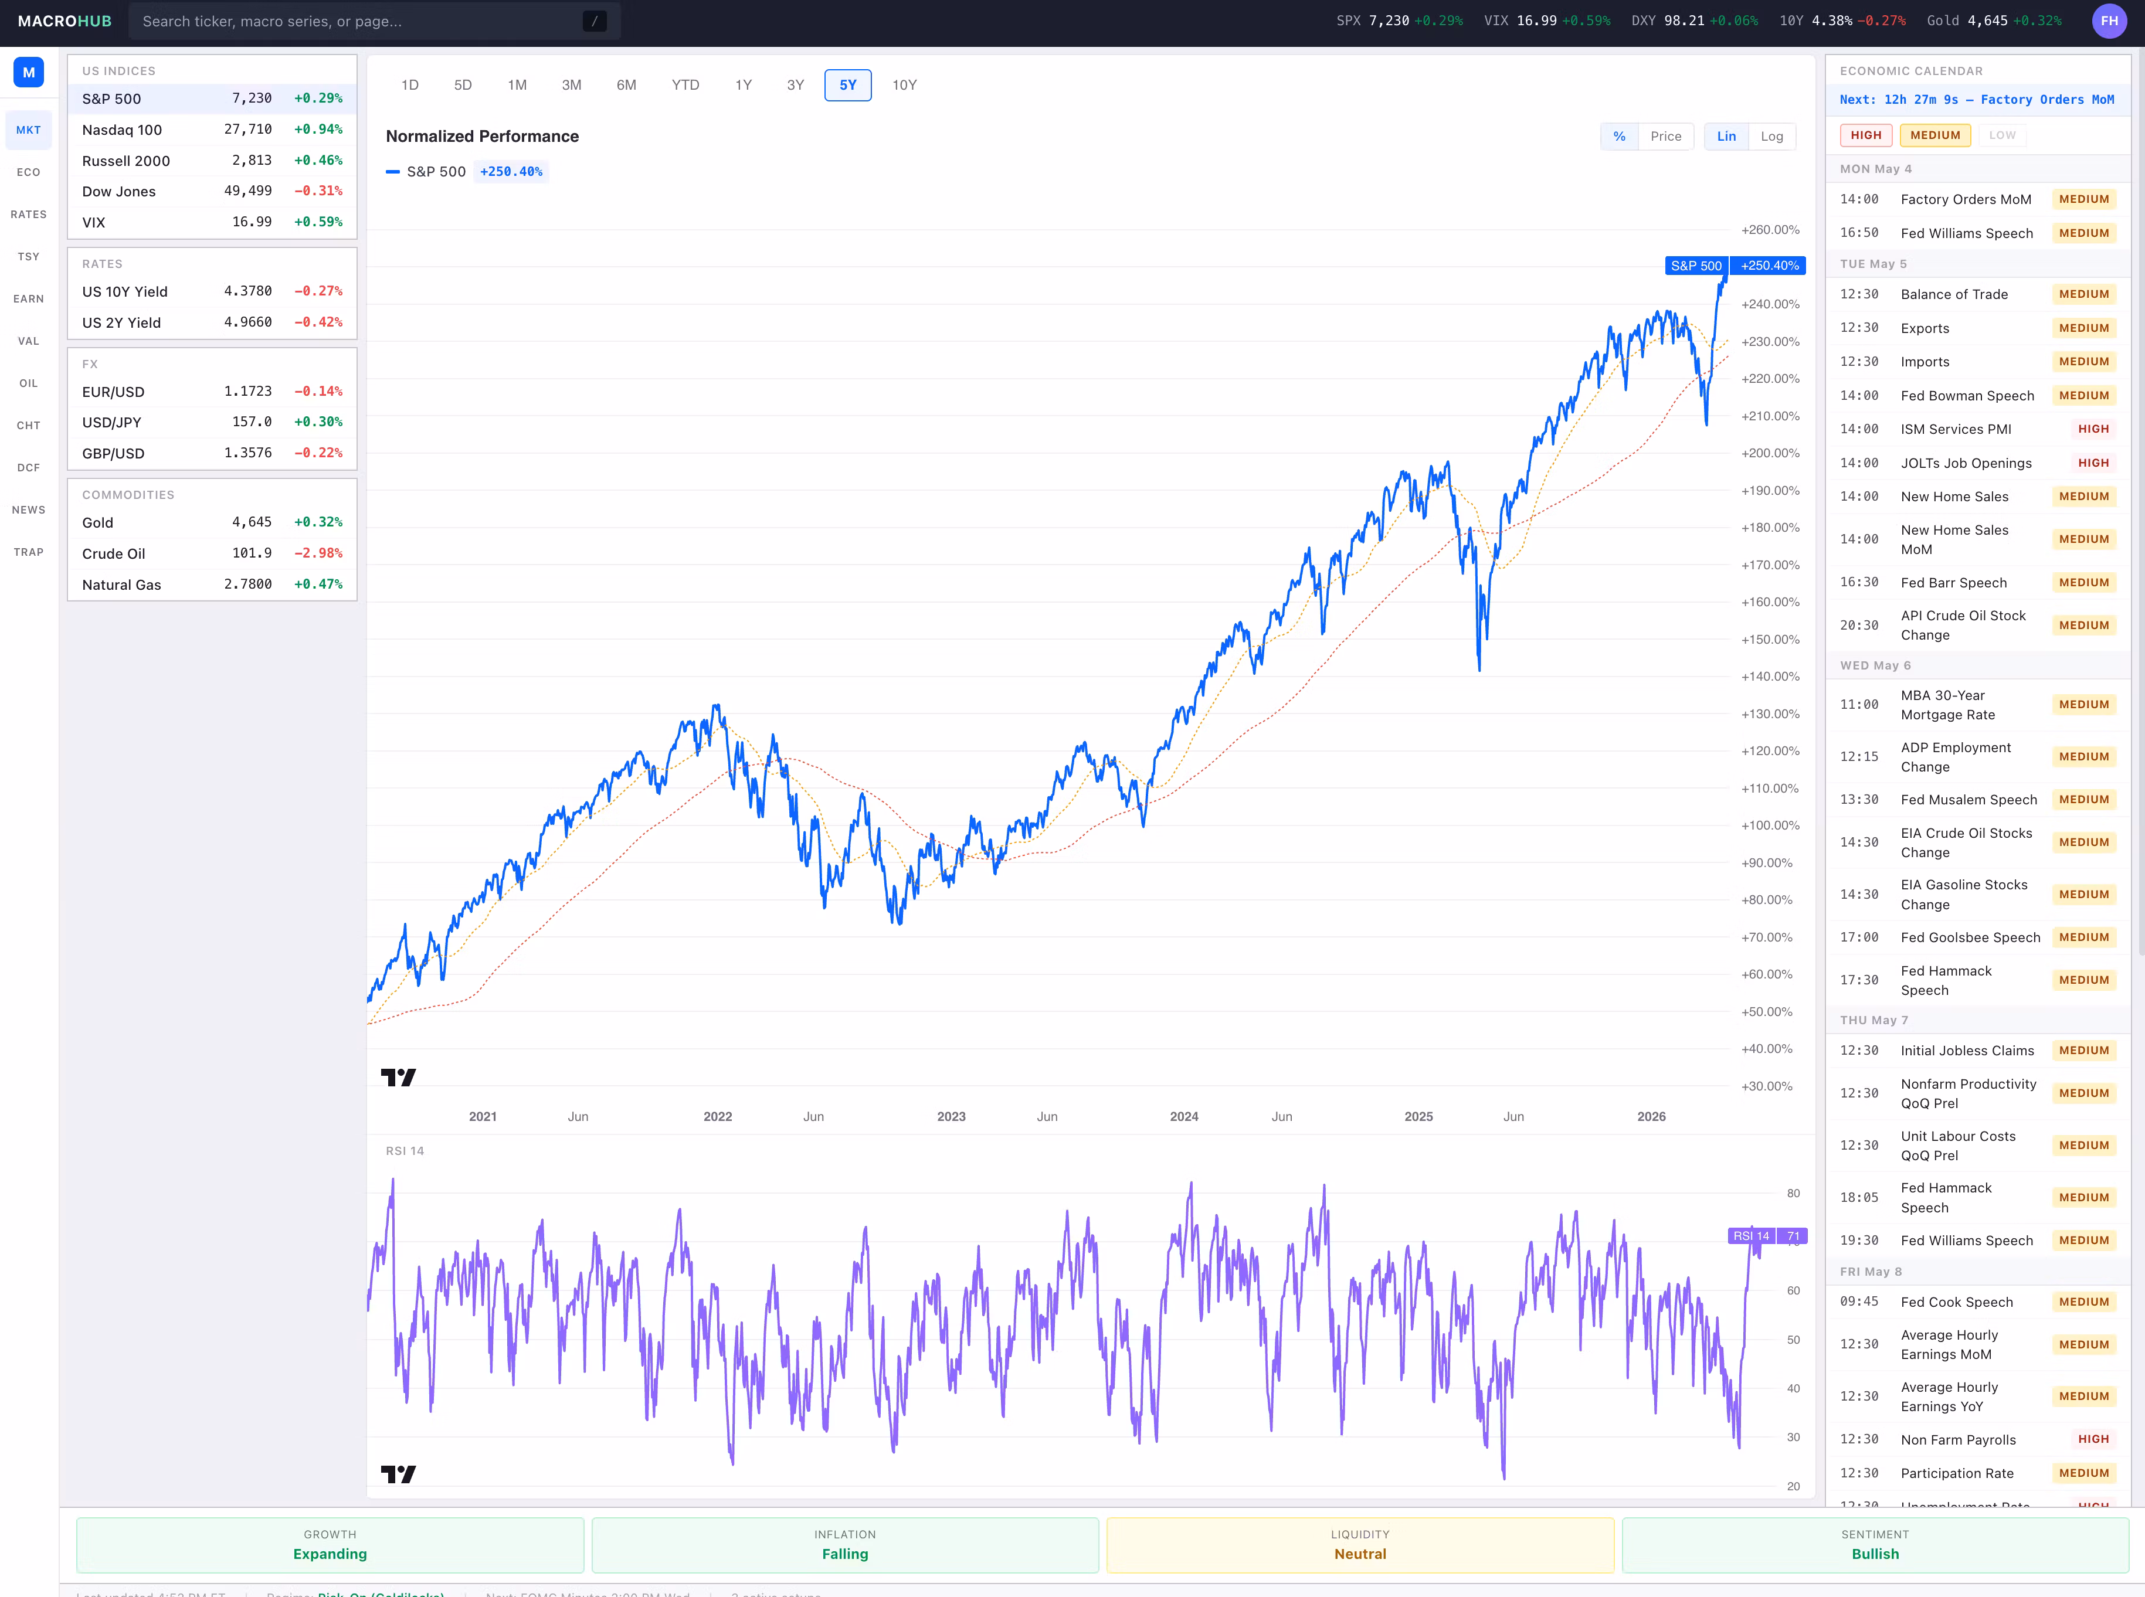
Task: Switch chart to Price mode
Action: point(1665,136)
